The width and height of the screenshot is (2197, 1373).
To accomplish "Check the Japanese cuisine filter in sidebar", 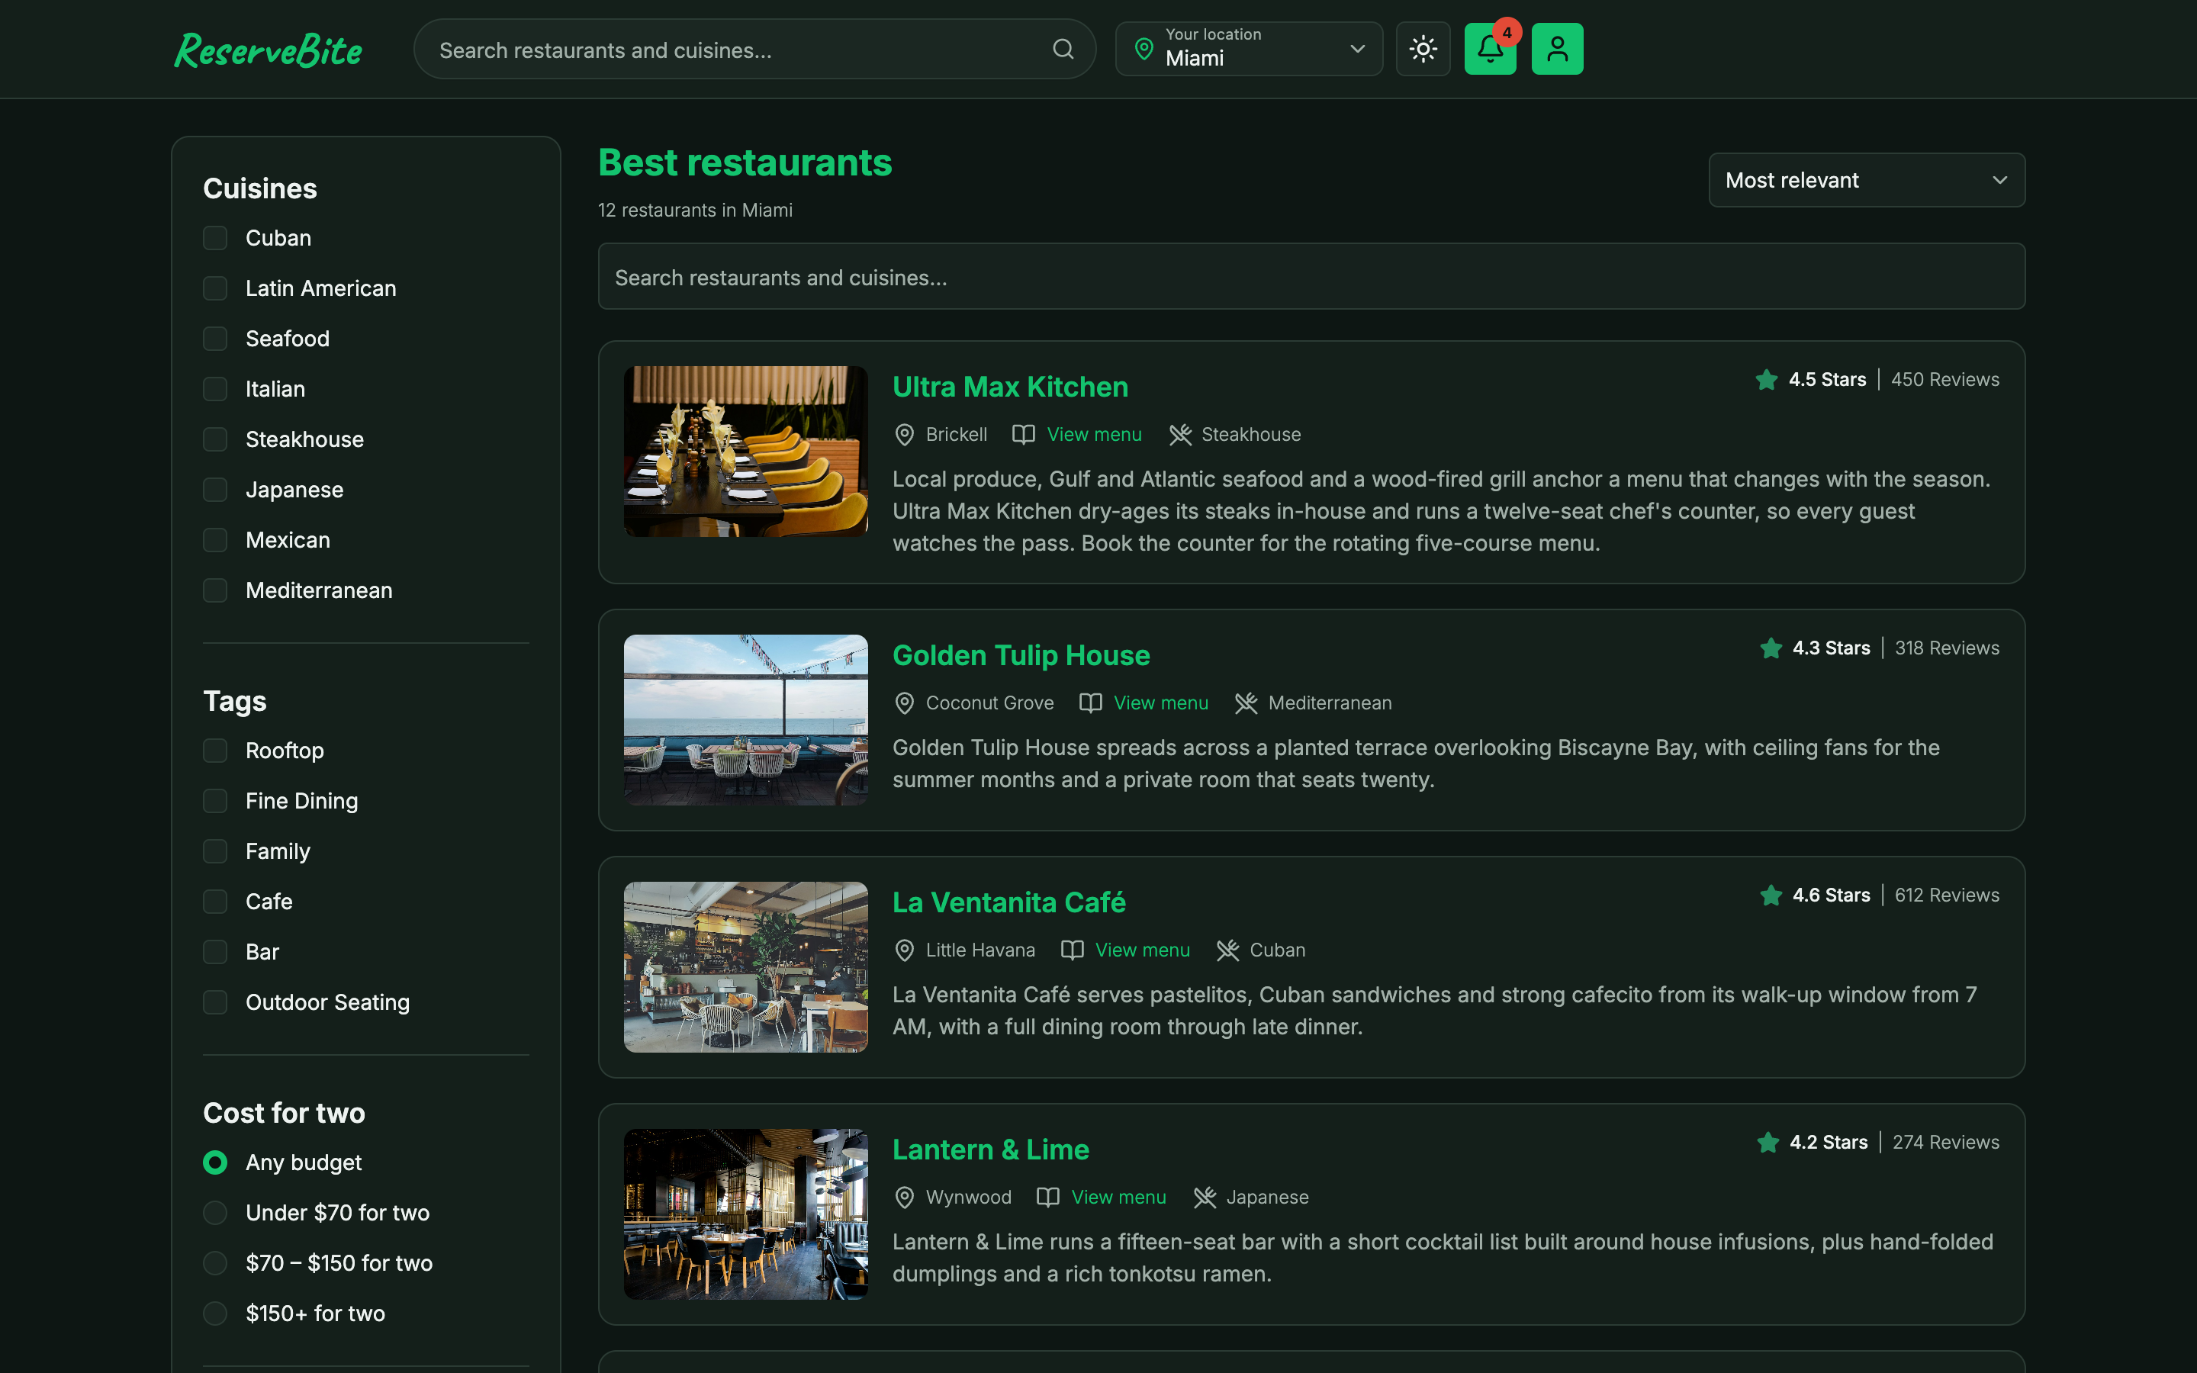I will click(215, 490).
